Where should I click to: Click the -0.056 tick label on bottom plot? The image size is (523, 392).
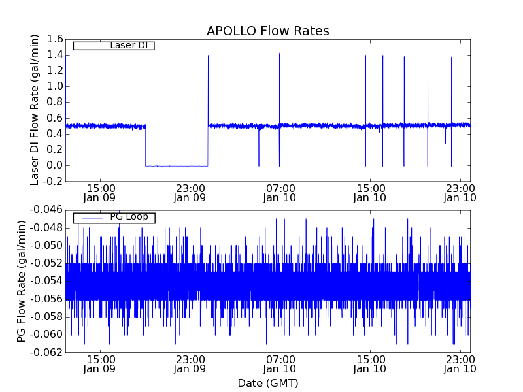click(x=46, y=299)
